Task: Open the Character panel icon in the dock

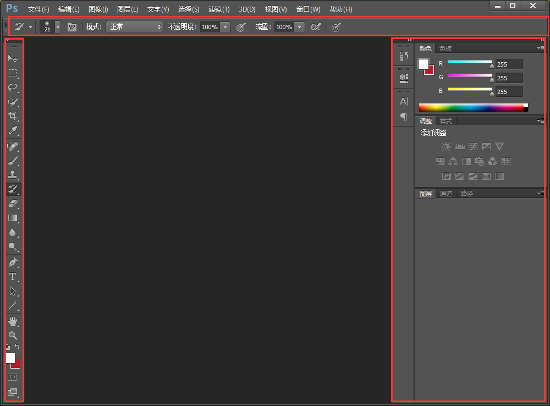Action: point(403,101)
